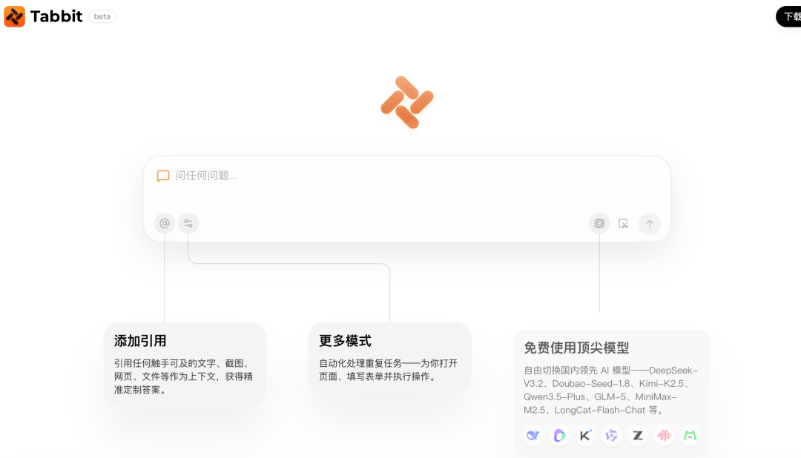
Task: Click the orange Tabbit logo above input box
Action: [x=406, y=102]
